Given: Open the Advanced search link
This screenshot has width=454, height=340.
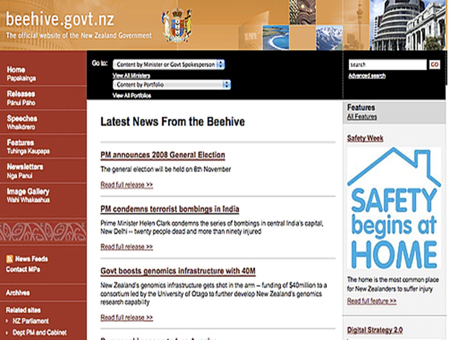Looking at the screenshot, I should [x=367, y=76].
